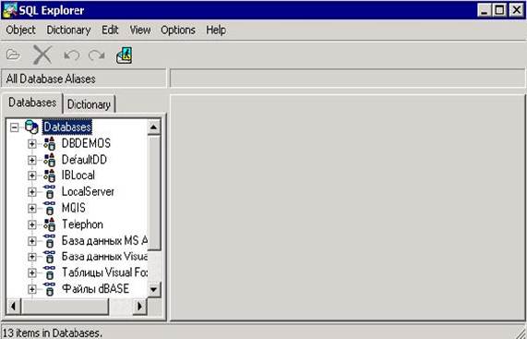Expand the DefaultDD node

click(32, 160)
